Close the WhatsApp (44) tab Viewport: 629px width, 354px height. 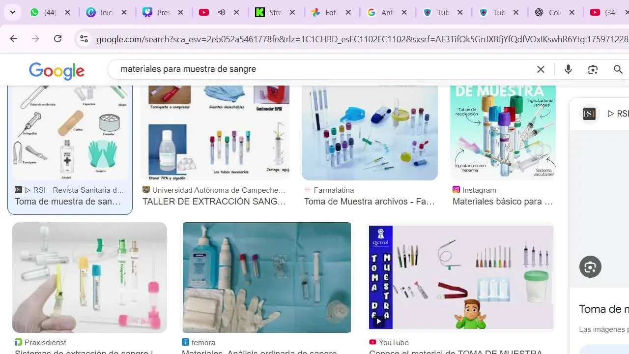[68, 12]
